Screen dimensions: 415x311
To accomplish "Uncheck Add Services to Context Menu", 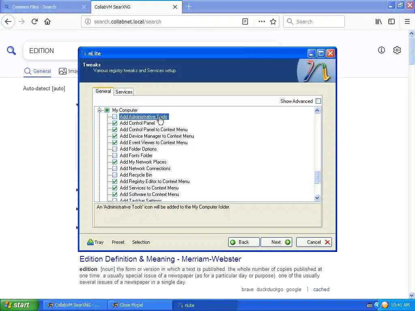I will [x=115, y=188].
